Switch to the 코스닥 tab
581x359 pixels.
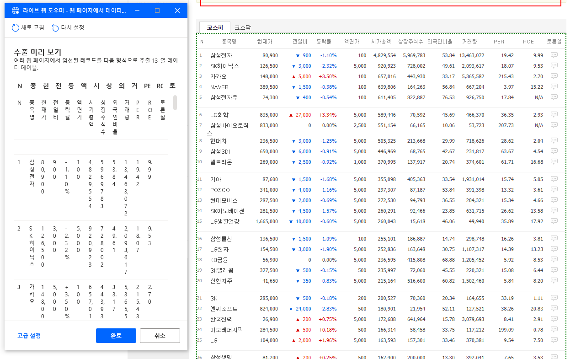(x=243, y=27)
